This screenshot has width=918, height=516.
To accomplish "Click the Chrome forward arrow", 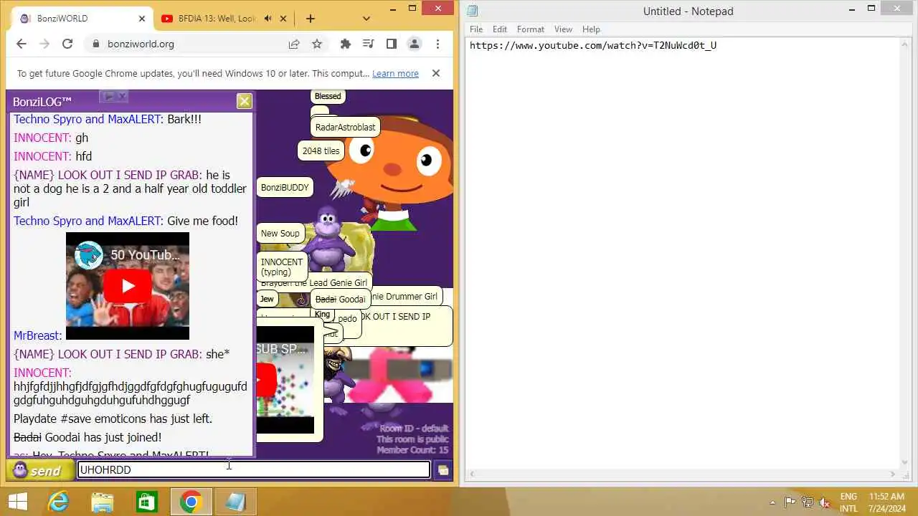I will [44, 44].
